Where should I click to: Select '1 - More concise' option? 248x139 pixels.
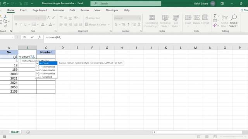pyautogui.click(x=46, y=67)
